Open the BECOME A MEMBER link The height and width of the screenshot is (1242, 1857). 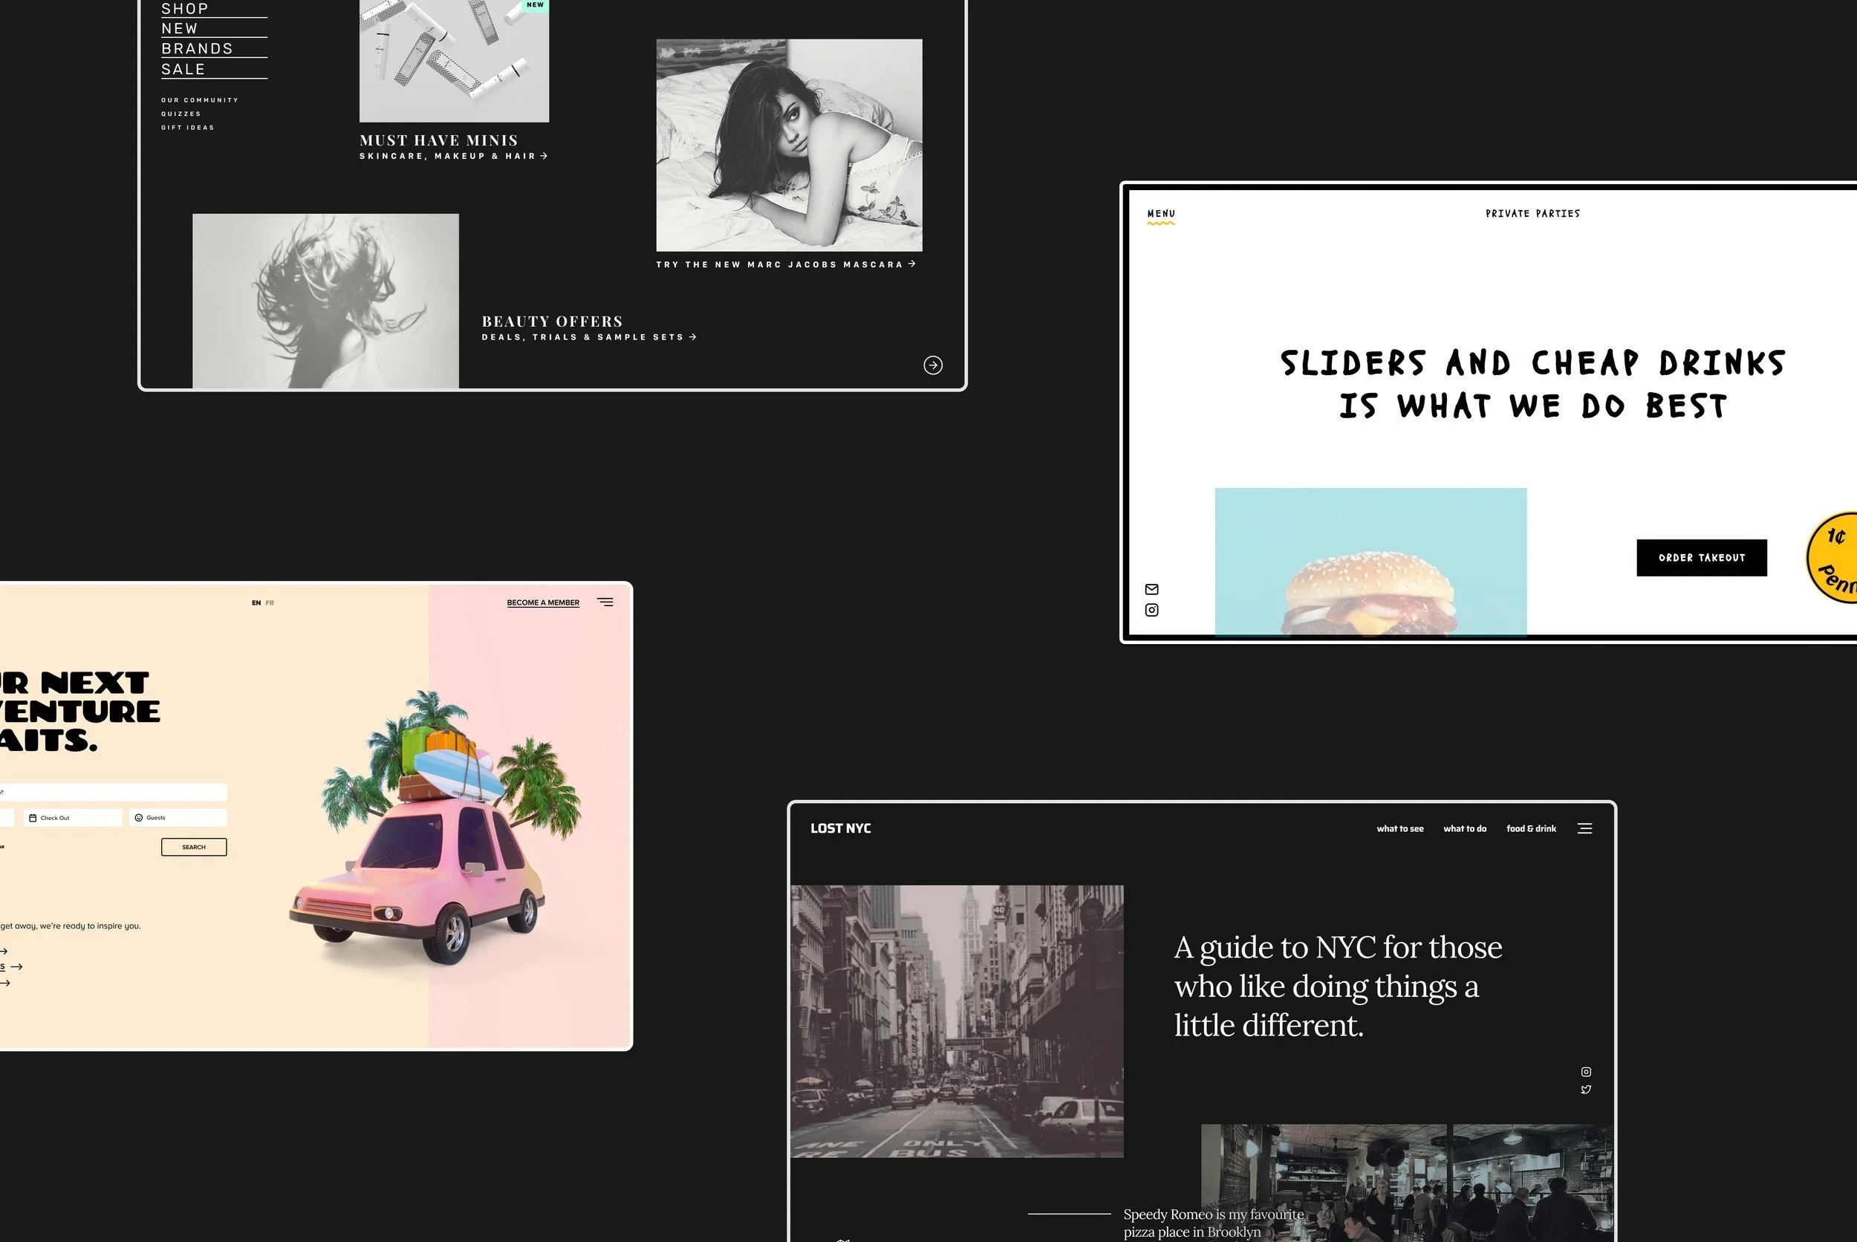[x=543, y=602]
